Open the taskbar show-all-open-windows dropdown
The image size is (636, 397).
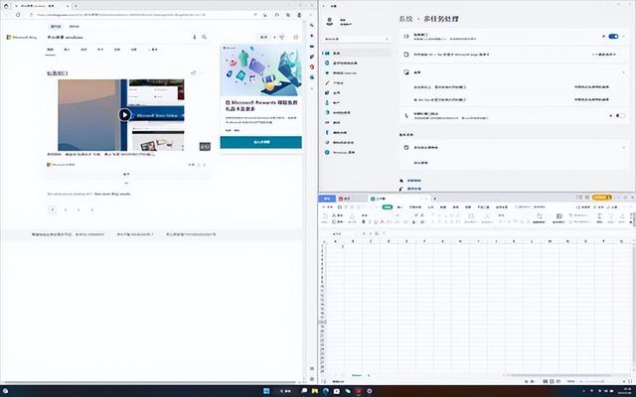[592, 87]
